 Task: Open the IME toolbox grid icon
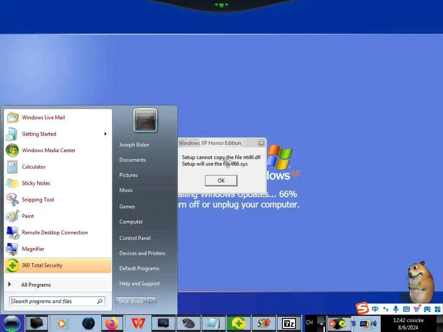tap(438, 309)
